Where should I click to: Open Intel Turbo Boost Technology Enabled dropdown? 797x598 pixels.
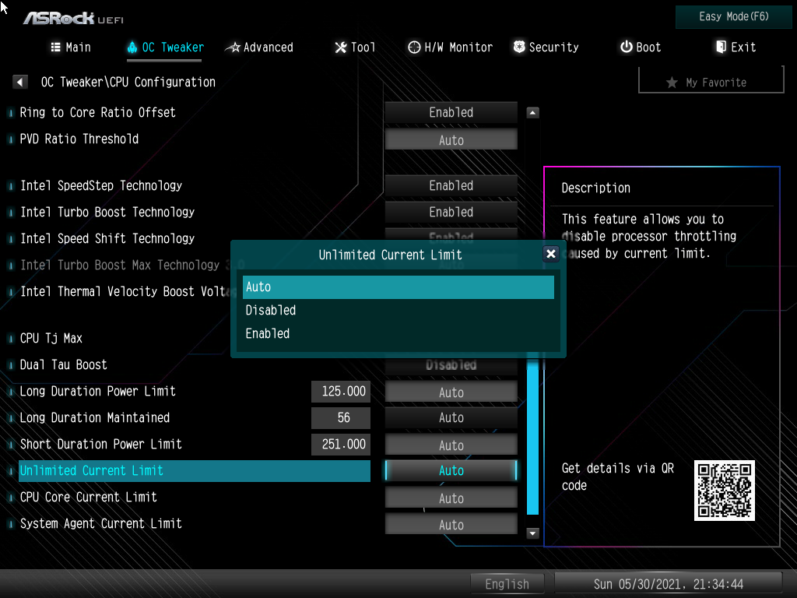pyautogui.click(x=451, y=212)
